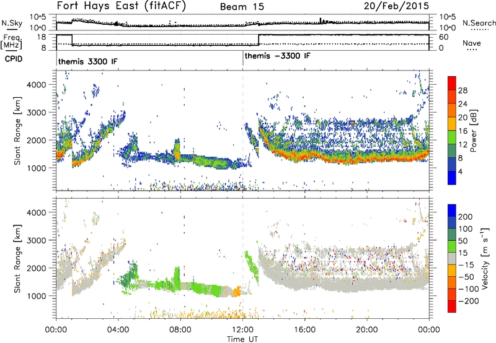Viewport: 496px width, 343px height.
Task: Pick the Power colorbar segment between 20 and 24
Action: [x=452, y=111]
